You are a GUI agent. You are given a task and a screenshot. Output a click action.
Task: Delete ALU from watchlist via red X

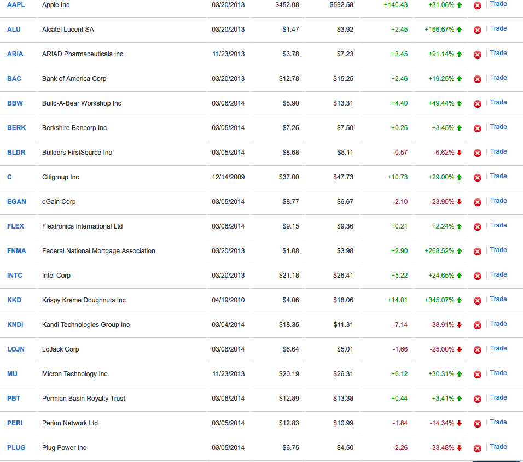[x=477, y=30]
